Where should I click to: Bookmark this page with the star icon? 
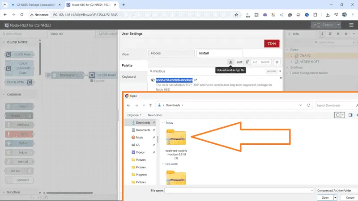tap(236, 15)
